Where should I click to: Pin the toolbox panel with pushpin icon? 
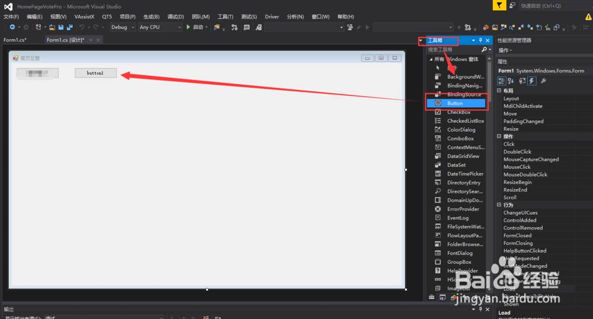480,40
